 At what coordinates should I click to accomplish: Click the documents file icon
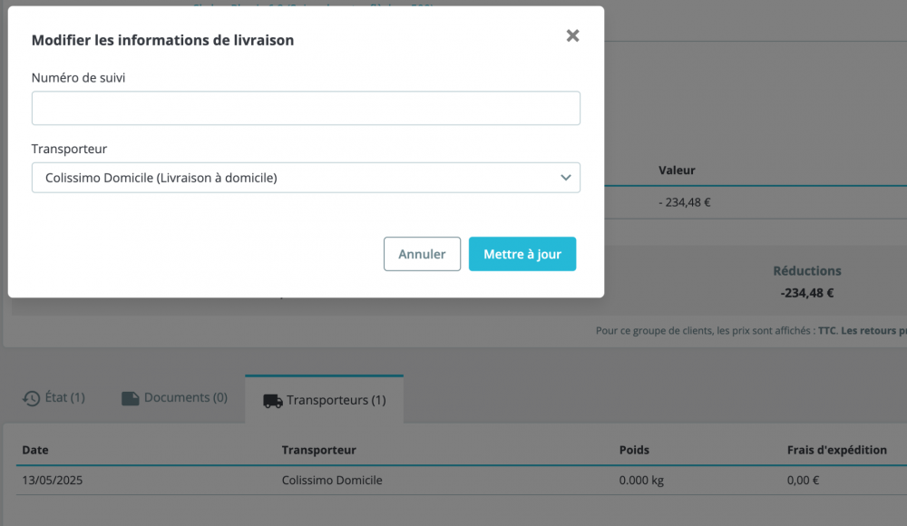[x=130, y=399]
